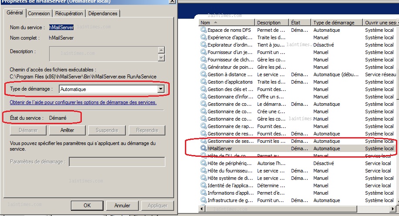
Task: Click the gear icon beside Gestion d'applications
Action: pyautogui.click(x=203, y=81)
